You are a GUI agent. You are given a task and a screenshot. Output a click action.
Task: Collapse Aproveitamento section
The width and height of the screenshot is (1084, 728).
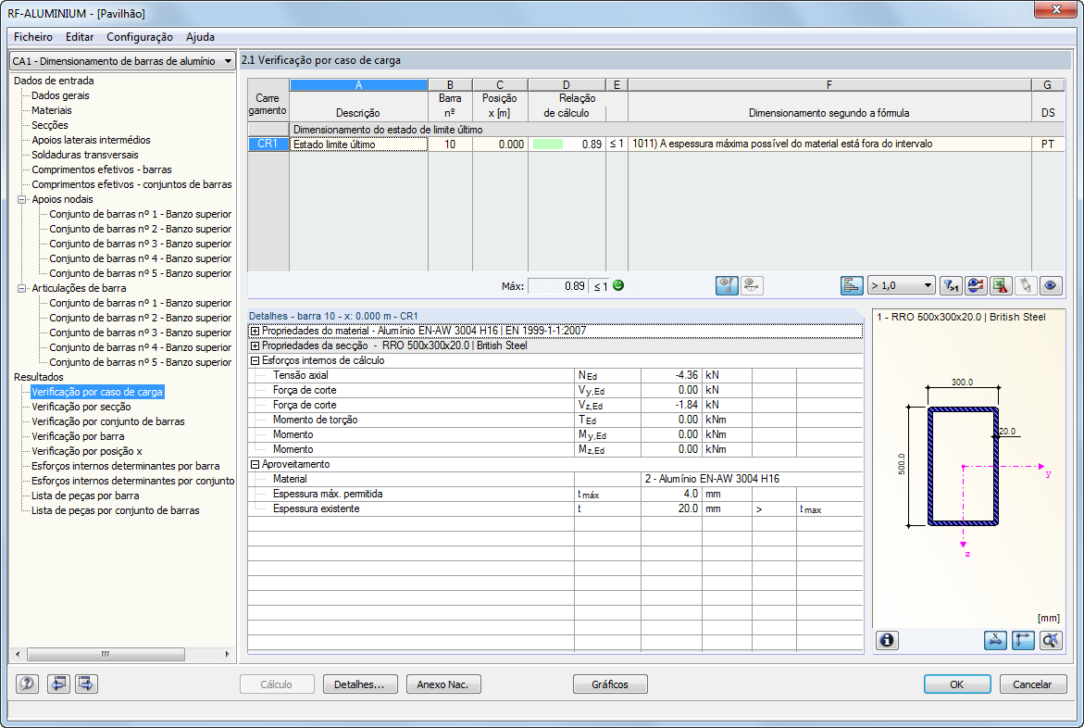click(x=255, y=464)
